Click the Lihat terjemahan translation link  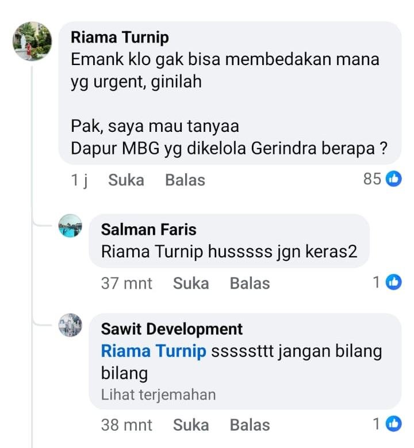tap(158, 395)
